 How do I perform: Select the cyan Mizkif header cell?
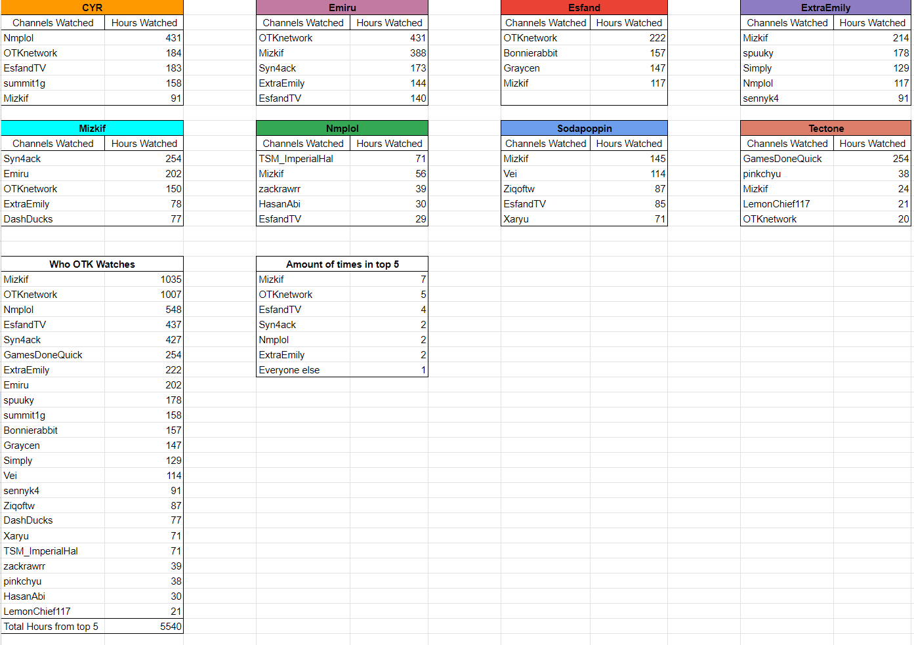click(x=92, y=128)
